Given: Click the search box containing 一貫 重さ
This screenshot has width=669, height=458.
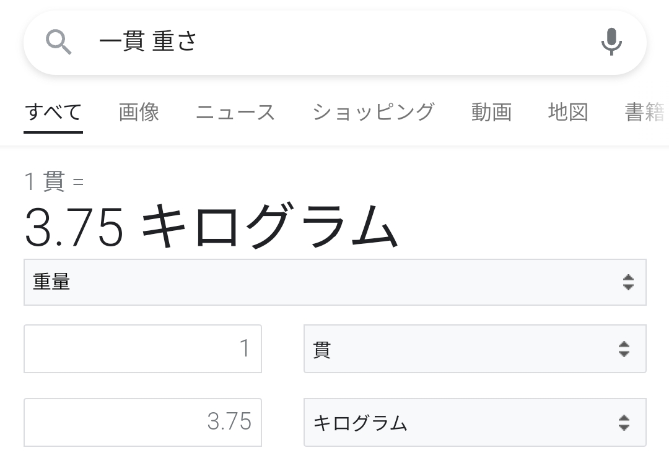Looking at the screenshot, I should [334, 42].
